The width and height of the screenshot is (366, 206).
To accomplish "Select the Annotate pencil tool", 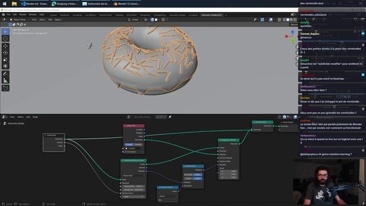I will pyautogui.click(x=5, y=74).
